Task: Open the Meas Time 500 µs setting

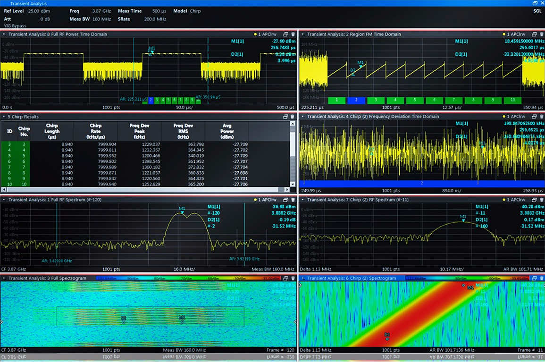Action: point(142,11)
